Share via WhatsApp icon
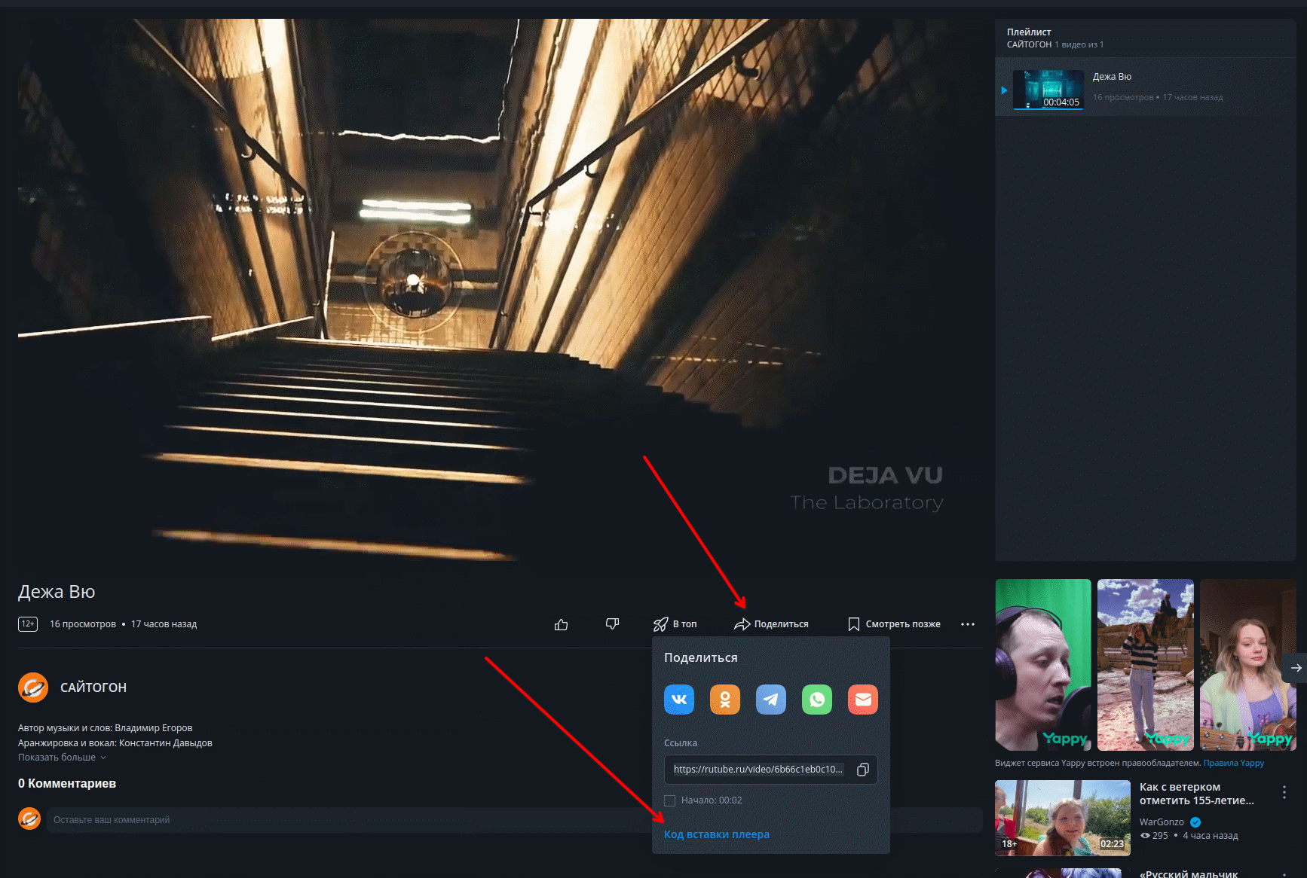The image size is (1307, 878). click(x=817, y=700)
